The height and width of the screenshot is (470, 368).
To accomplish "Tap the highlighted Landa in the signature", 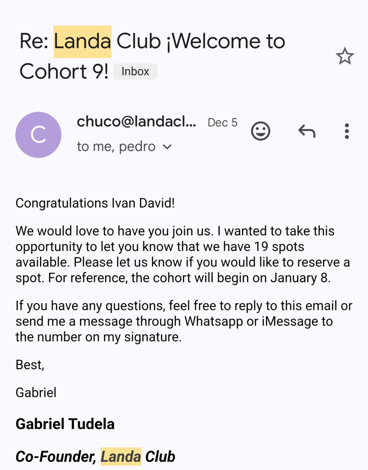I will [121, 456].
